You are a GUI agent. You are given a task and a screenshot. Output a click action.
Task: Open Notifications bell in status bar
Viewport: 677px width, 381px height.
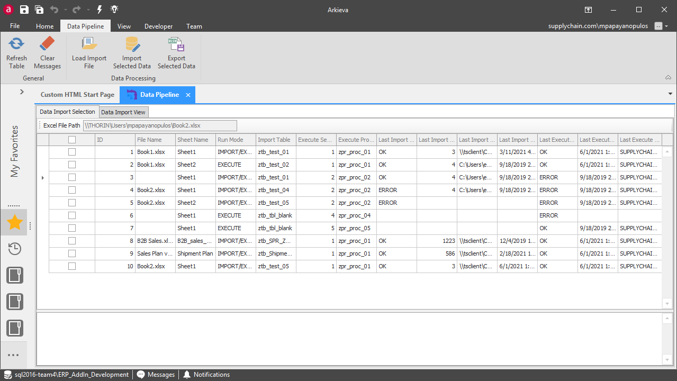tap(206, 375)
